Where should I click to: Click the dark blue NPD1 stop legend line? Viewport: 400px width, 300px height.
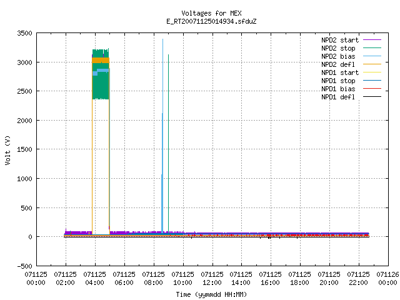tap(372, 81)
